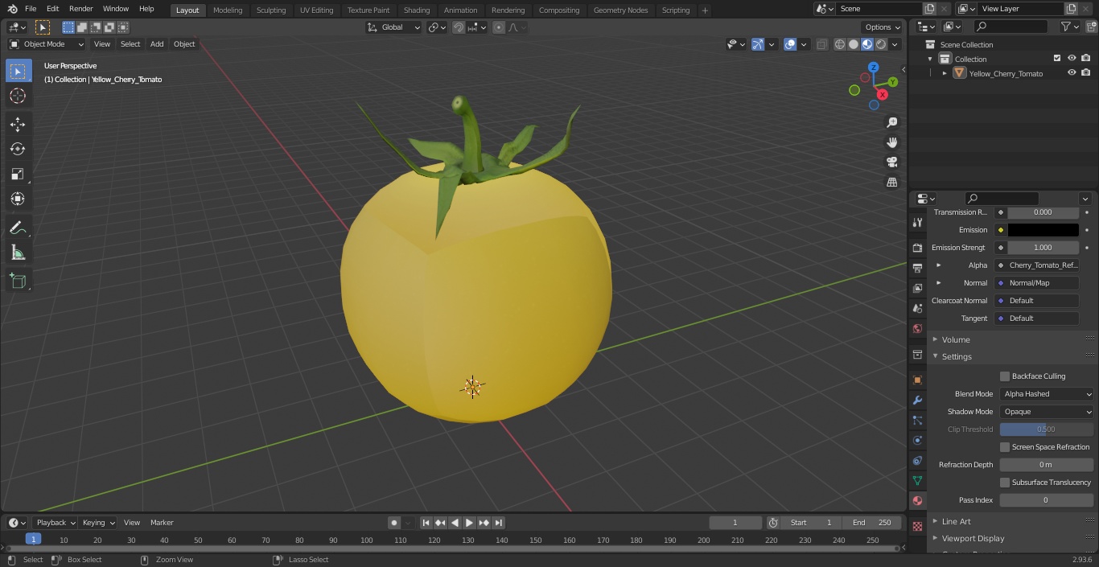Select the Cursor tool in toolbar

coord(18,96)
